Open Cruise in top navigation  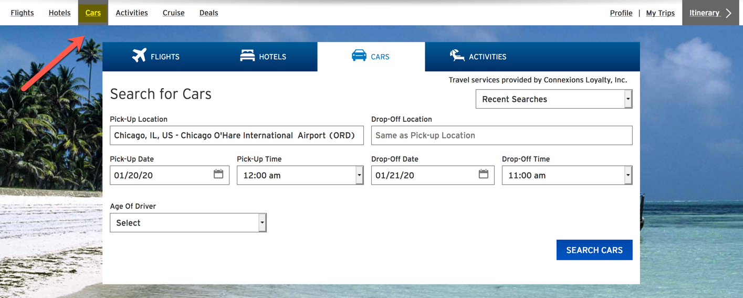[x=173, y=13]
